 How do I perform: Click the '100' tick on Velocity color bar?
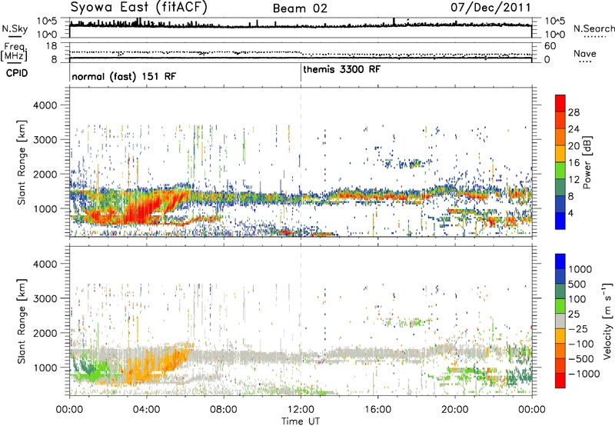pyautogui.click(x=577, y=299)
